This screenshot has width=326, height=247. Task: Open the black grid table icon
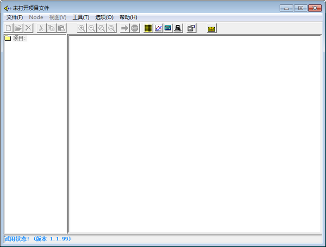pyautogui.click(x=148, y=28)
